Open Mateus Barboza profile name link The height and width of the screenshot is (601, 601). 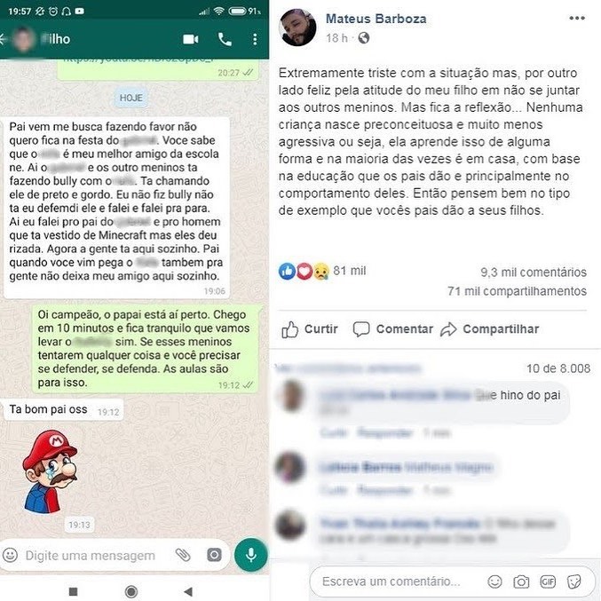coord(376,19)
